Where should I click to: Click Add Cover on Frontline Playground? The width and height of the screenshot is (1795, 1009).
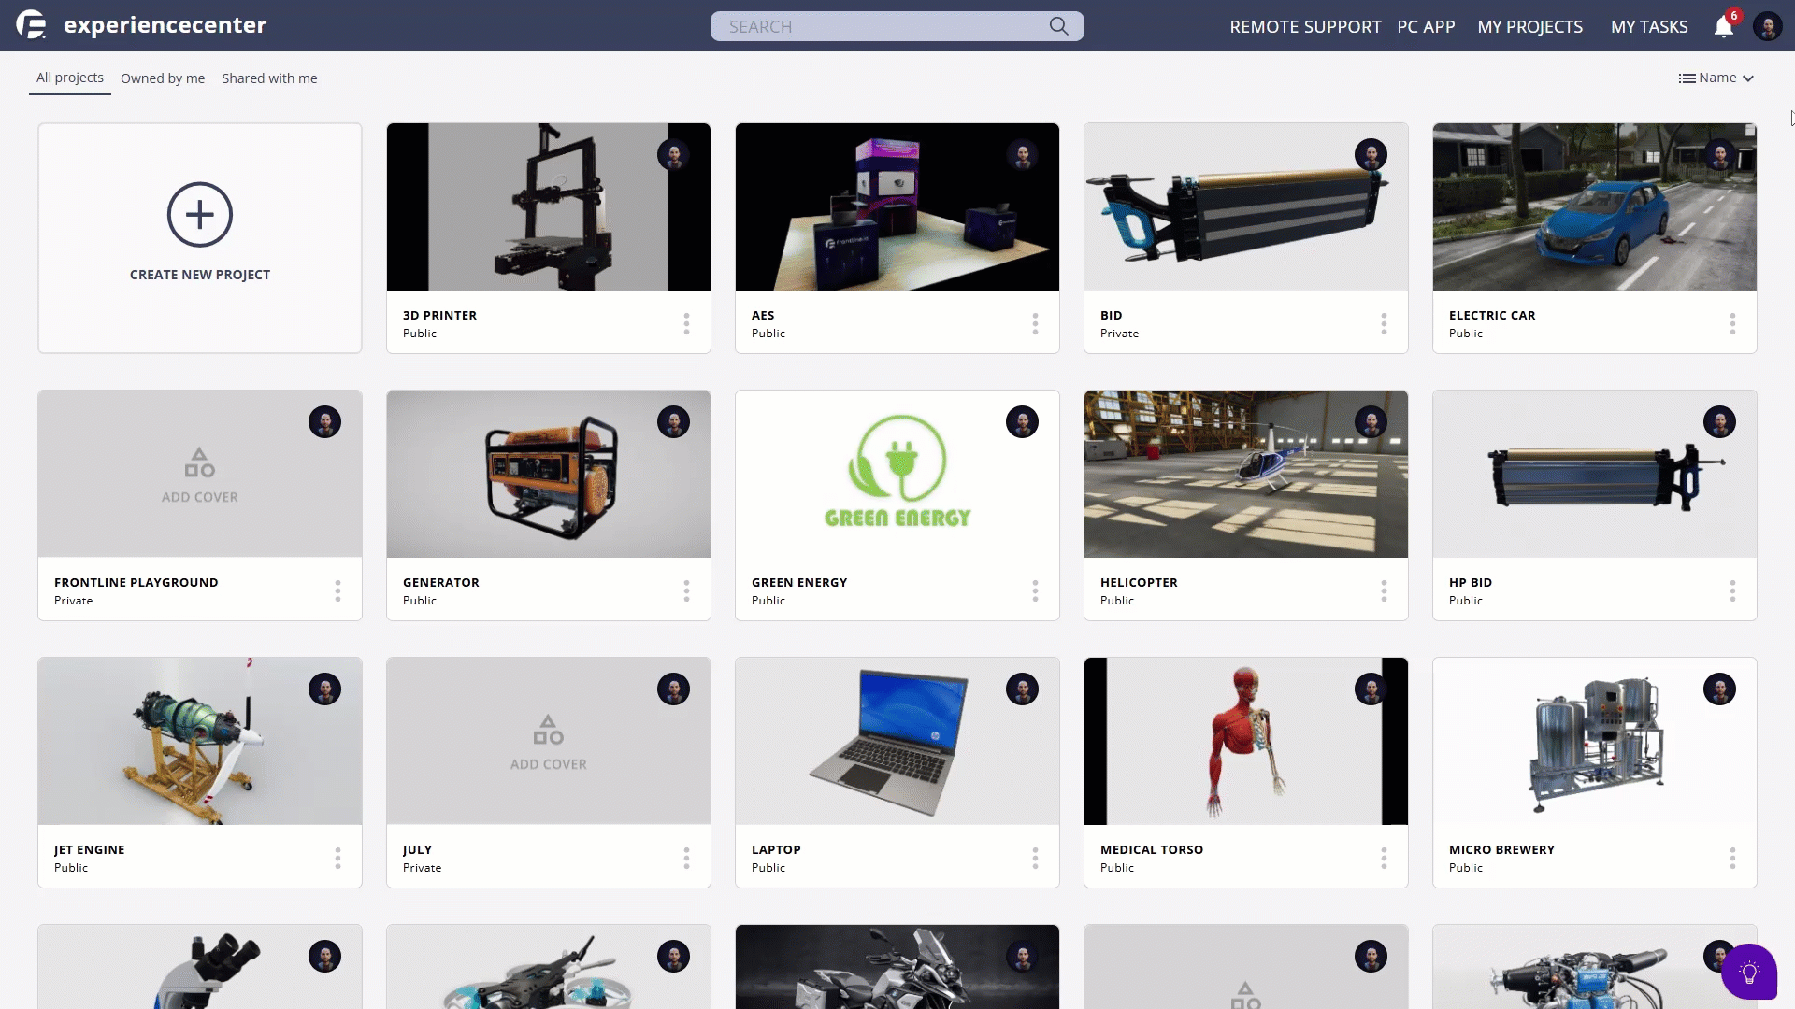click(200, 476)
